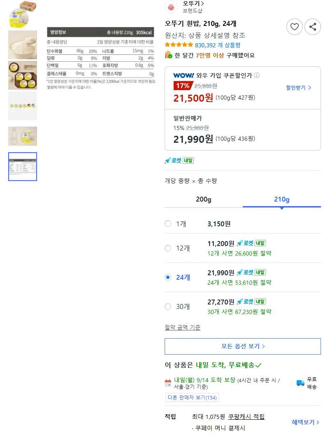Click the main nutrition information image
Viewport: 323px width, 439px height.
[101, 58]
